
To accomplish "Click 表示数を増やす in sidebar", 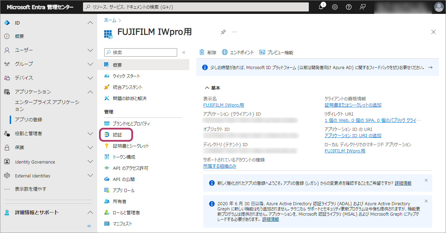I will pyautogui.click(x=31, y=189).
